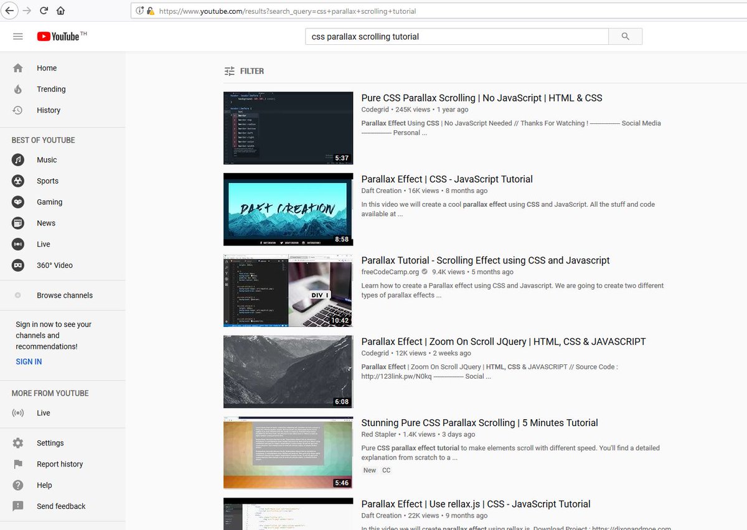Screen dimensions: 747x530
Task: Click the 360° Video headset icon
Action: (18, 265)
